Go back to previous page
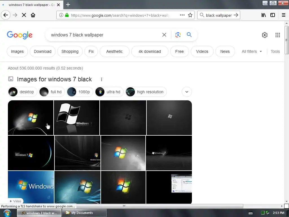Viewport: 289px width, 217px height. (6, 15)
